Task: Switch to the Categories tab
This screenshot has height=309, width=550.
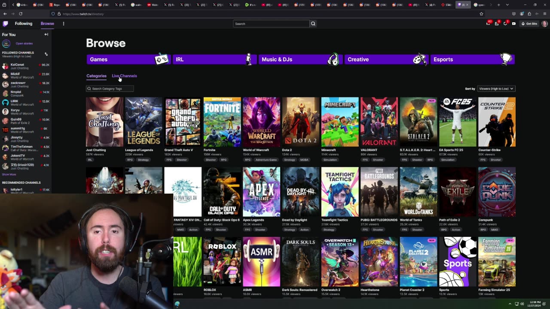Action: tap(96, 76)
